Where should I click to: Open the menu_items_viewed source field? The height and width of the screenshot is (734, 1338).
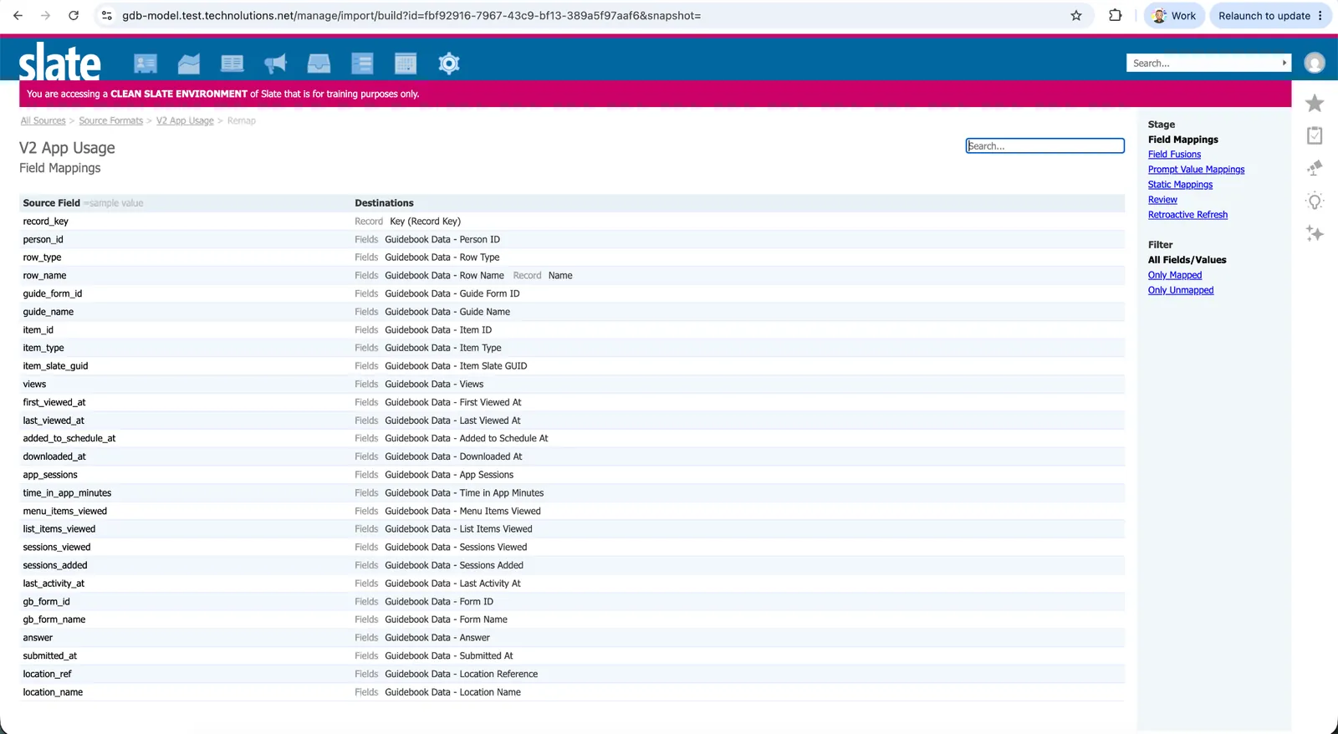(x=65, y=511)
